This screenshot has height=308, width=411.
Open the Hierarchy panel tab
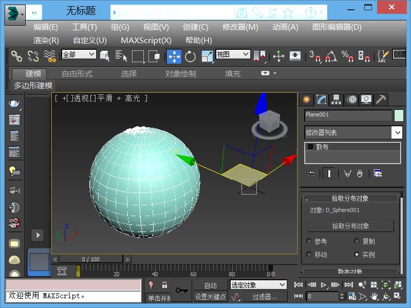tap(336, 100)
